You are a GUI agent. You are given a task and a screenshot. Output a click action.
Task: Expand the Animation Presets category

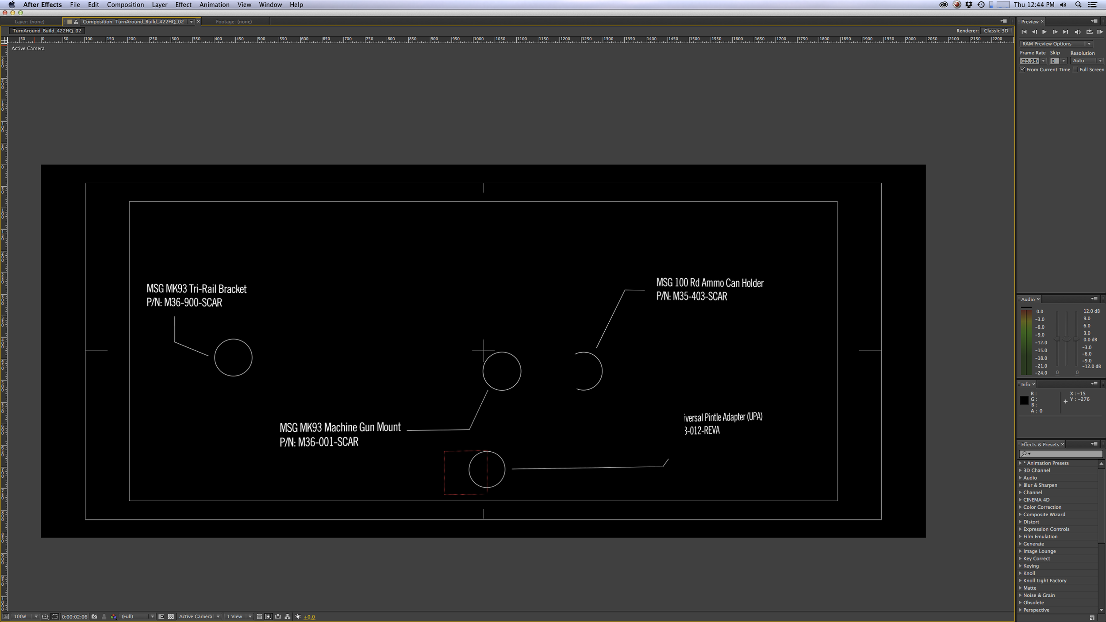(1021, 463)
